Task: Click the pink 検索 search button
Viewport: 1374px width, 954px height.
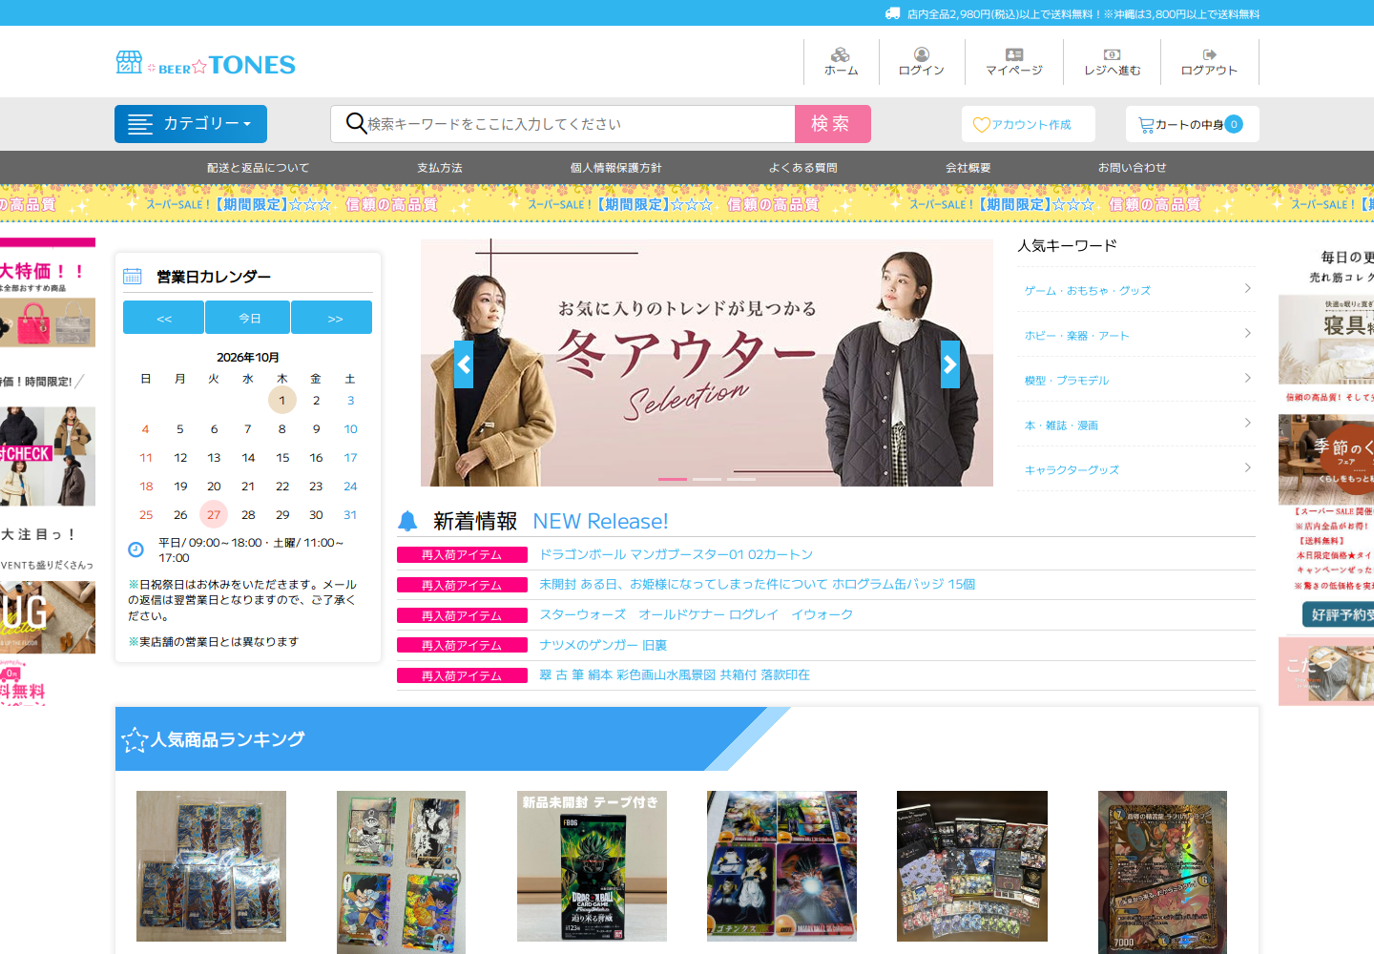Action: point(833,124)
